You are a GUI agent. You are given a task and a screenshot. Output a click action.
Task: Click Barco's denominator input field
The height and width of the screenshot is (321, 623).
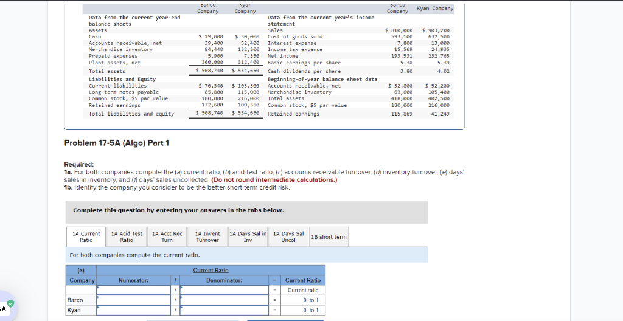224,300
